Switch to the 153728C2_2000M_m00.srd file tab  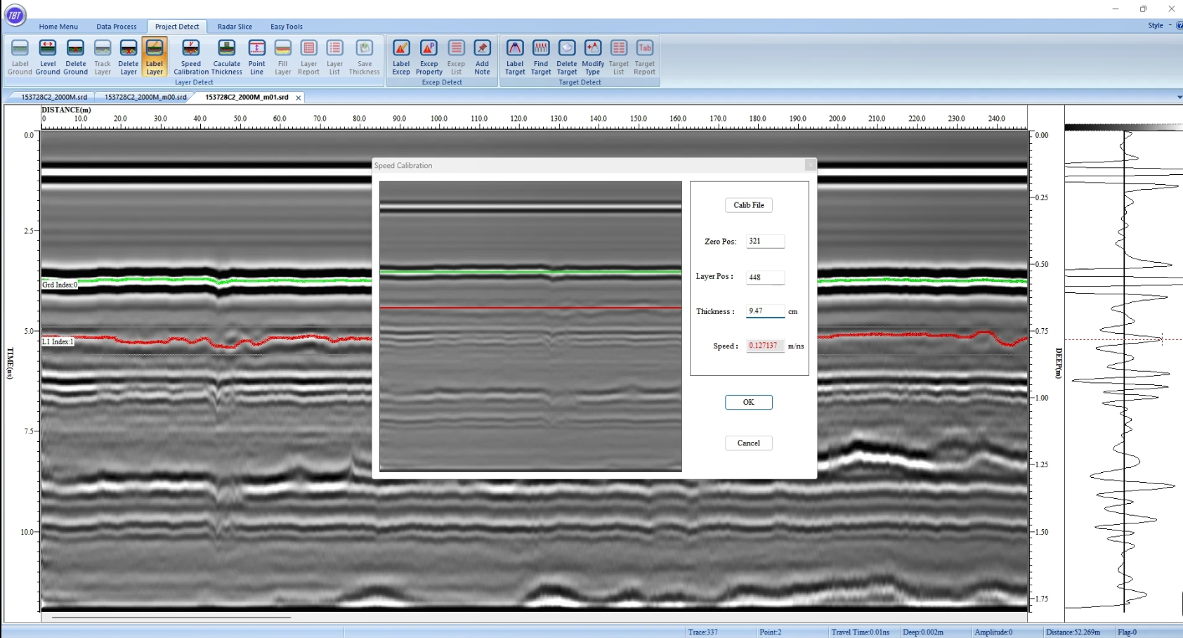click(145, 97)
